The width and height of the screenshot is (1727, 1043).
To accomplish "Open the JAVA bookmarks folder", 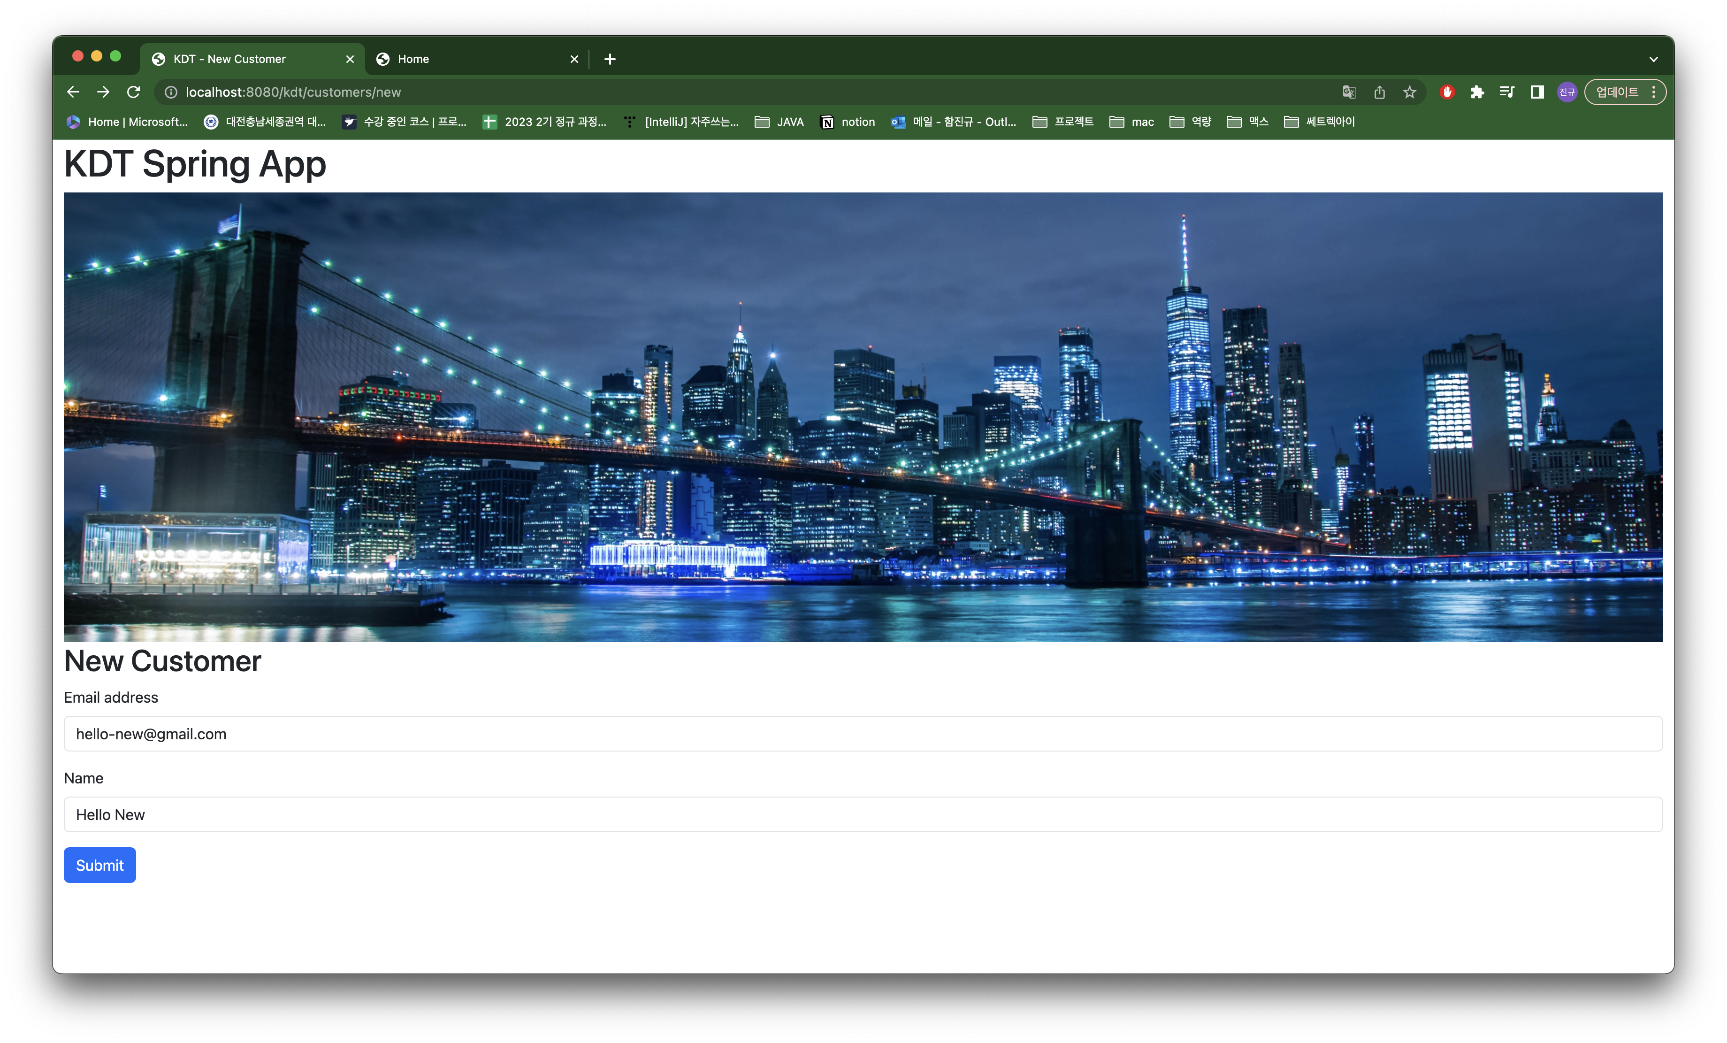I will 779,122.
